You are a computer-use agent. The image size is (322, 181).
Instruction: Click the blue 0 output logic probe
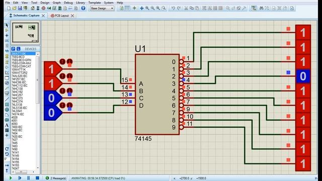303,76
